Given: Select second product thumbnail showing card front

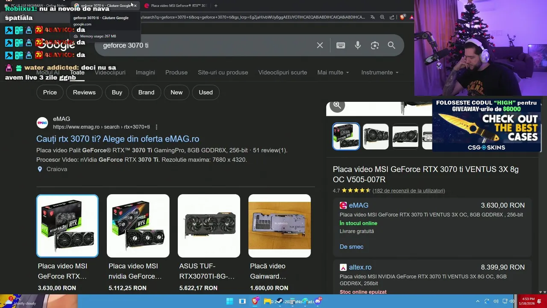Looking at the screenshot, I should pos(376,136).
